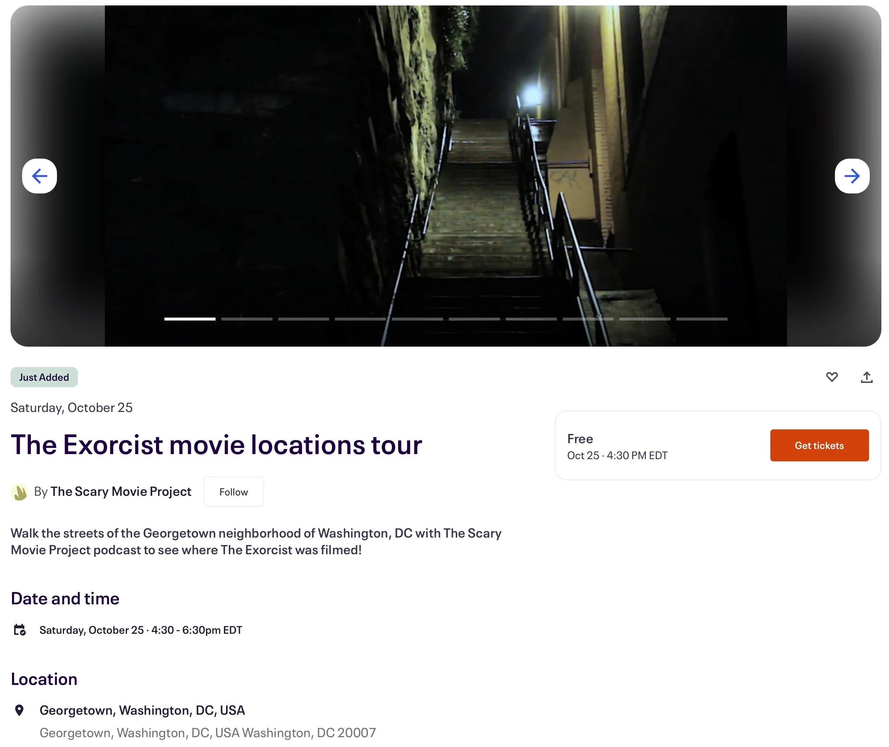Go to previous carousel image arrow
The width and height of the screenshot is (889, 747).
[x=39, y=176]
